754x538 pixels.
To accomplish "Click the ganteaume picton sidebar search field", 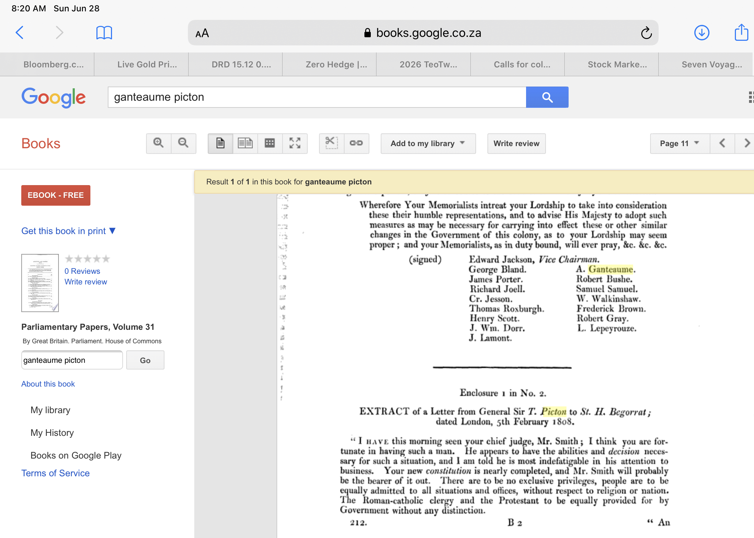I will [x=72, y=360].
